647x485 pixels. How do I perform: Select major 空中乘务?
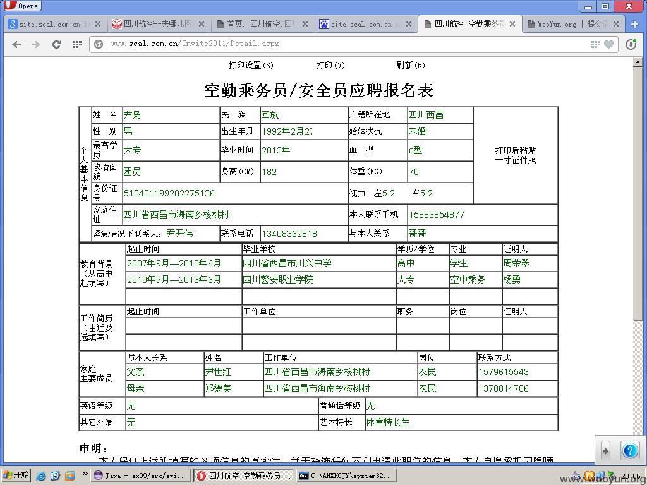coord(468,280)
